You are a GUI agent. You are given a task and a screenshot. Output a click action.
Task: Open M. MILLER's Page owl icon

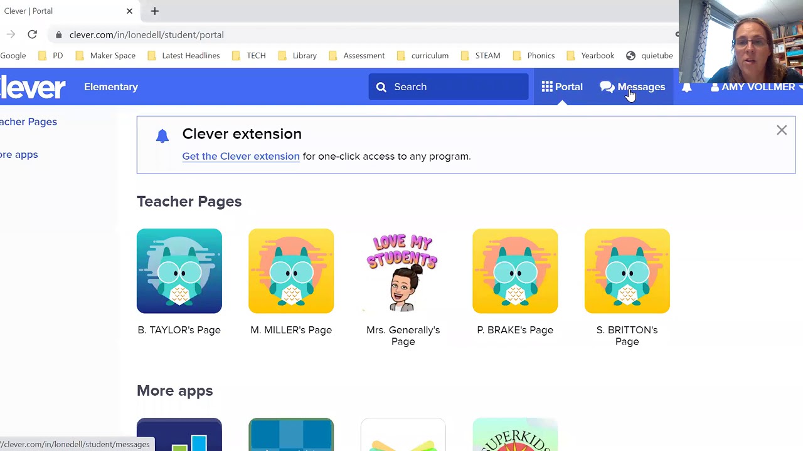pos(291,271)
